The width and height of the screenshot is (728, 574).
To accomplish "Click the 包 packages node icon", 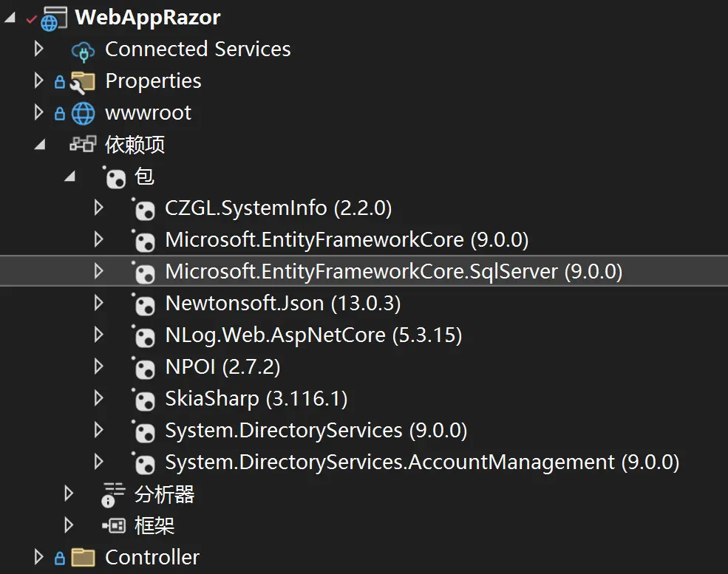I will [115, 177].
